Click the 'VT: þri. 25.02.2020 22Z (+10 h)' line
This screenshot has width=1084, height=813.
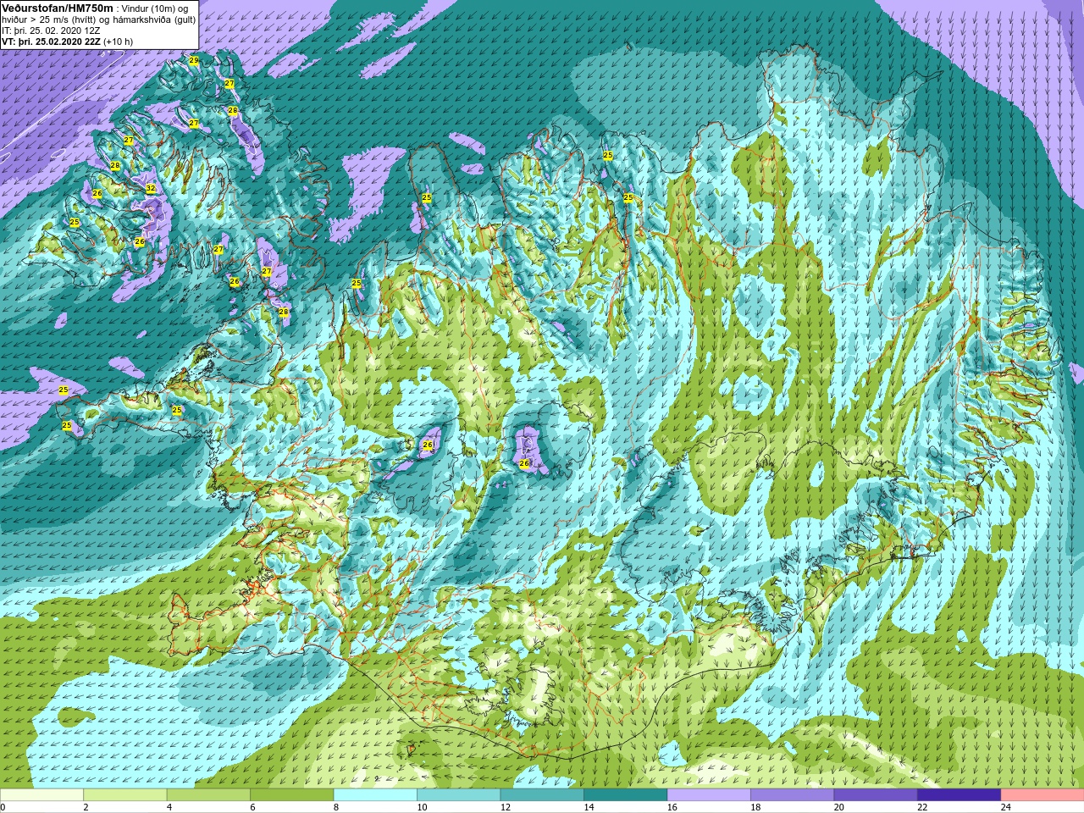67,41
